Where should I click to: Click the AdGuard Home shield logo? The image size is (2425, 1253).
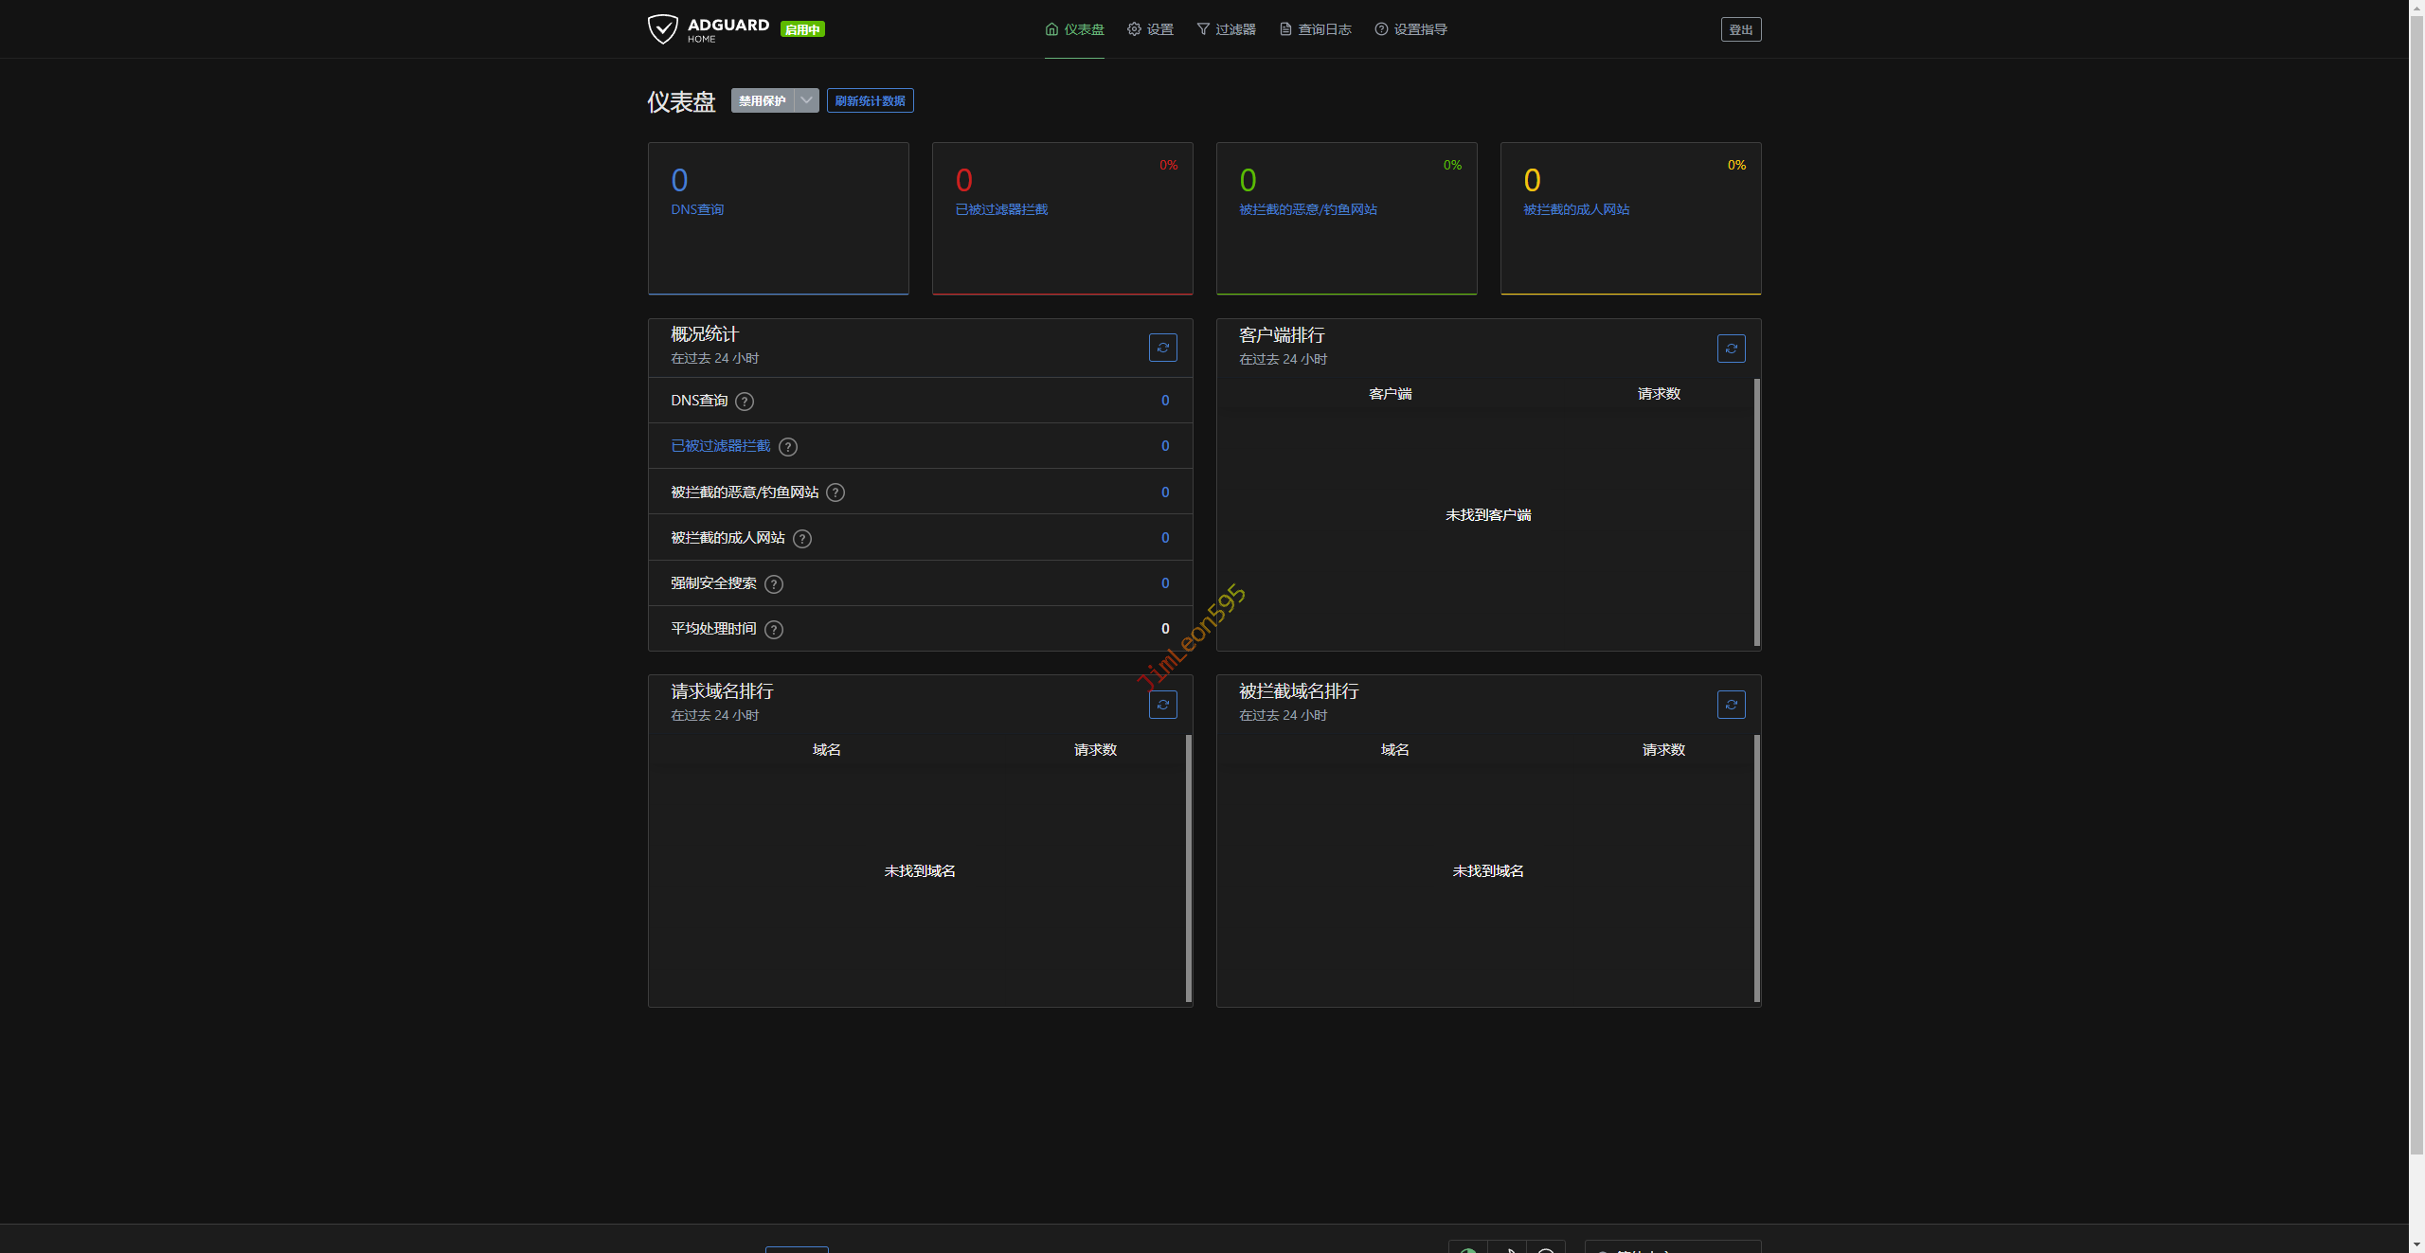click(x=663, y=28)
